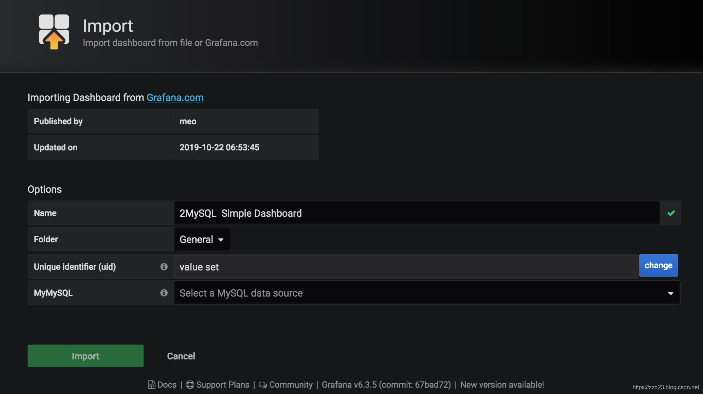This screenshot has width=703, height=394.
Task: Click the Docs document icon in footer
Action: tap(152, 385)
